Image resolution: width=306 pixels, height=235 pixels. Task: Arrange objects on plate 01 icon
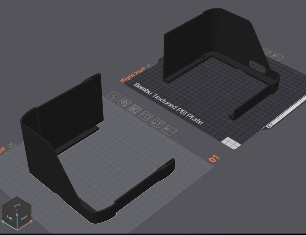pyautogui.click(x=135, y=109)
